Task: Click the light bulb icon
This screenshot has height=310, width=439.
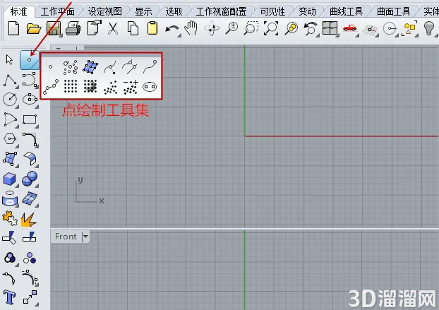Action: click(429, 28)
